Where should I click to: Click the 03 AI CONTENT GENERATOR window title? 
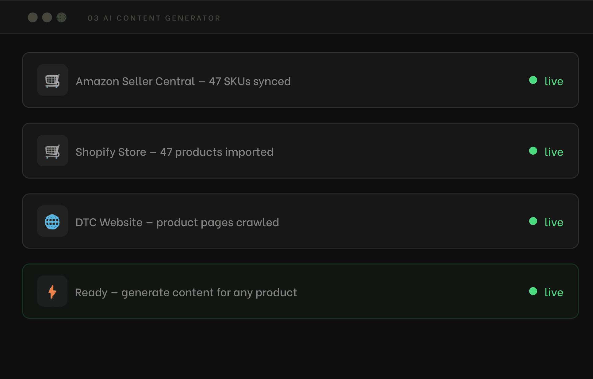[x=154, y=18]
